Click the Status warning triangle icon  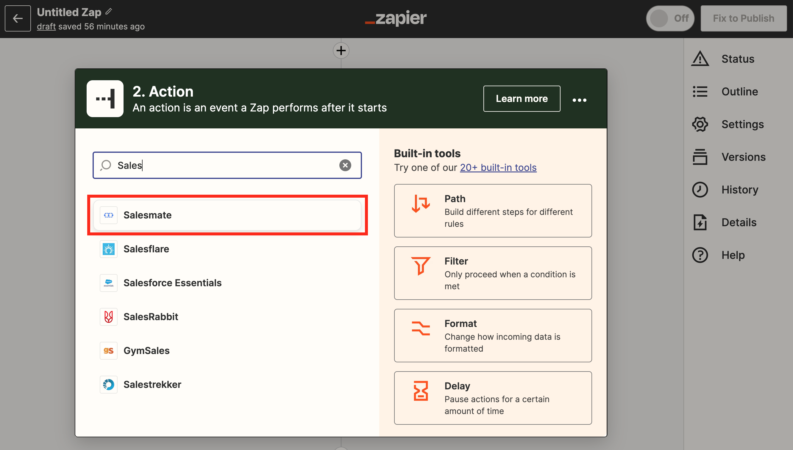(700, 59)
